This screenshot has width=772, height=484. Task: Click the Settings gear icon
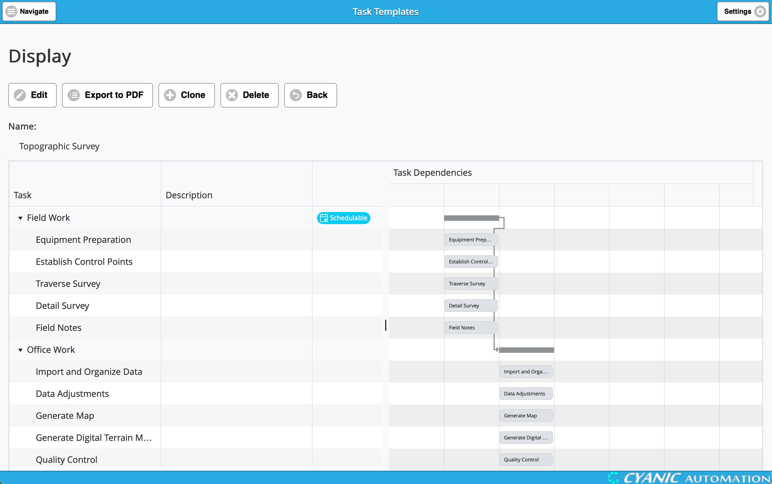coord(760,12)
